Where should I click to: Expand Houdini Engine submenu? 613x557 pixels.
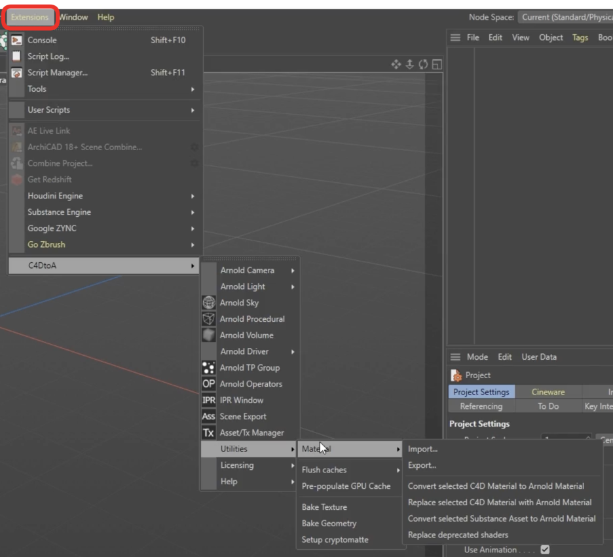click(x=105, y=195)
